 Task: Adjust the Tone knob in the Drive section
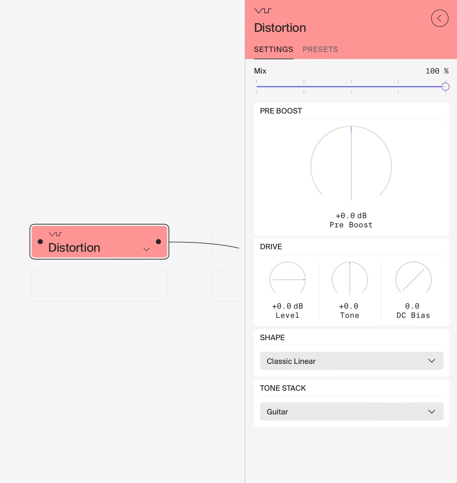pos(350,279)
